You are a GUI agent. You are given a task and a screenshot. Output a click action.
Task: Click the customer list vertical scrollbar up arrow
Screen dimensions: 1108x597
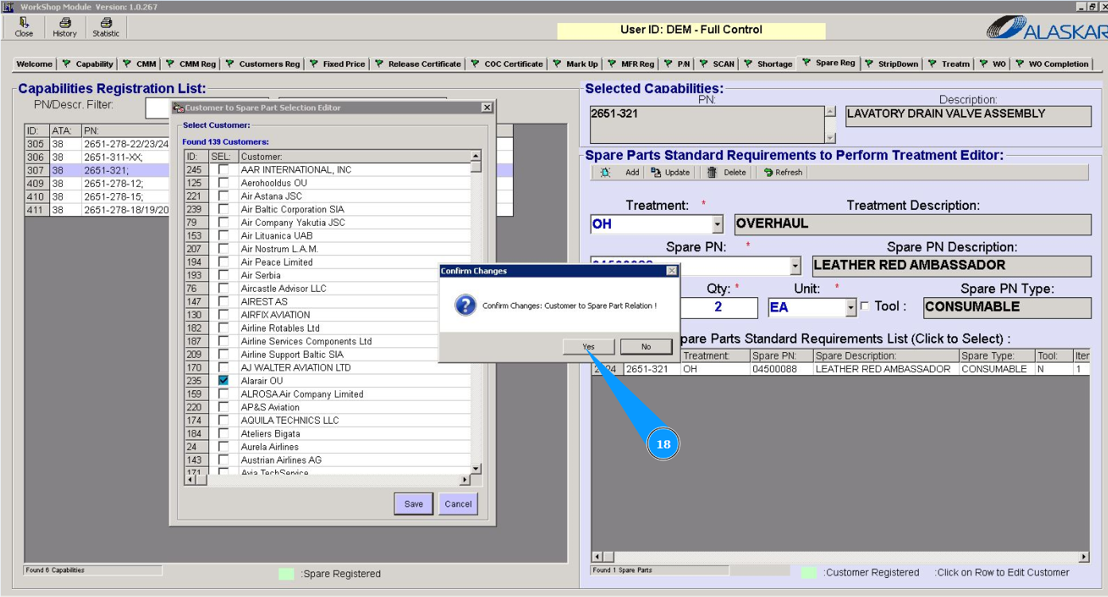pyautogui.click(x=476, y=157)
